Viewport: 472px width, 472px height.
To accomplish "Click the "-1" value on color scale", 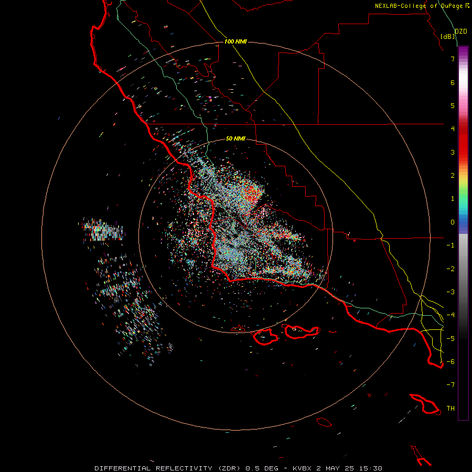I will pos(450,245).
